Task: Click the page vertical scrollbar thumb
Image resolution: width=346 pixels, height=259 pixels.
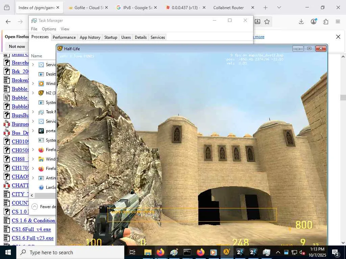Action: click(x=343, y=97)
